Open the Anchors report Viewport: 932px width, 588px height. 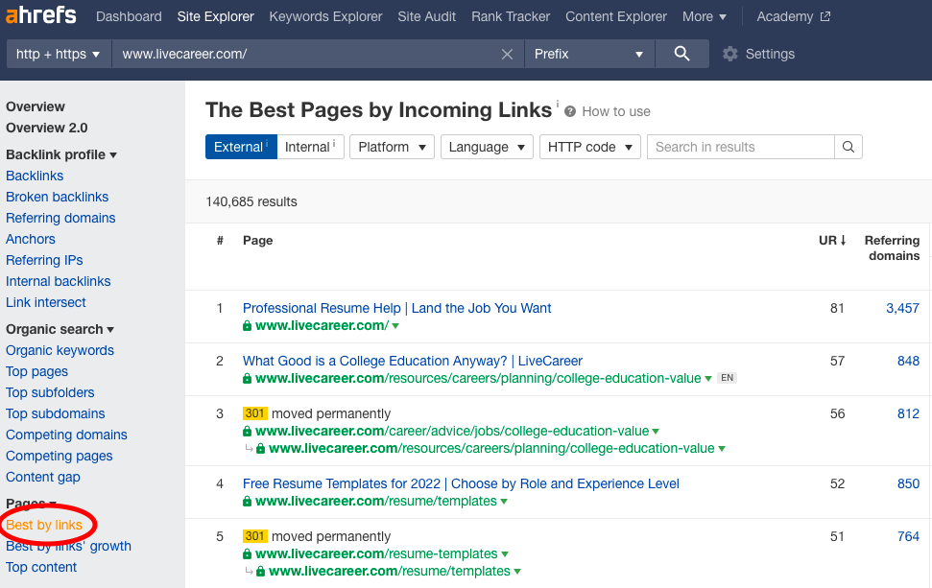[x=31, y=239]
